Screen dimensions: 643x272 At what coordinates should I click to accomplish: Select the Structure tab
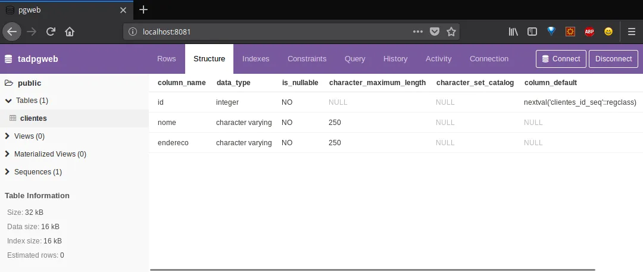tap(209, 59)
